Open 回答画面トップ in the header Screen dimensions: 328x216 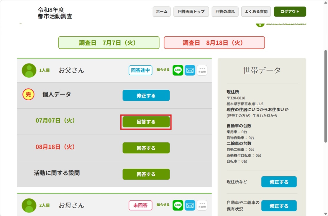[x=191, y=11]
